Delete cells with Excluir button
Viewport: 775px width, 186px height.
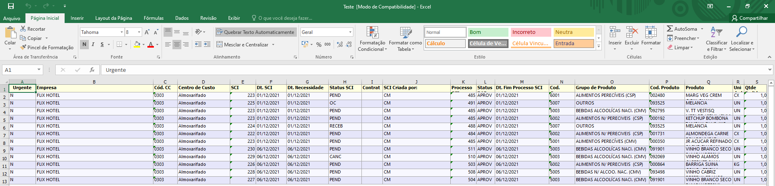(x=632, y=38)
